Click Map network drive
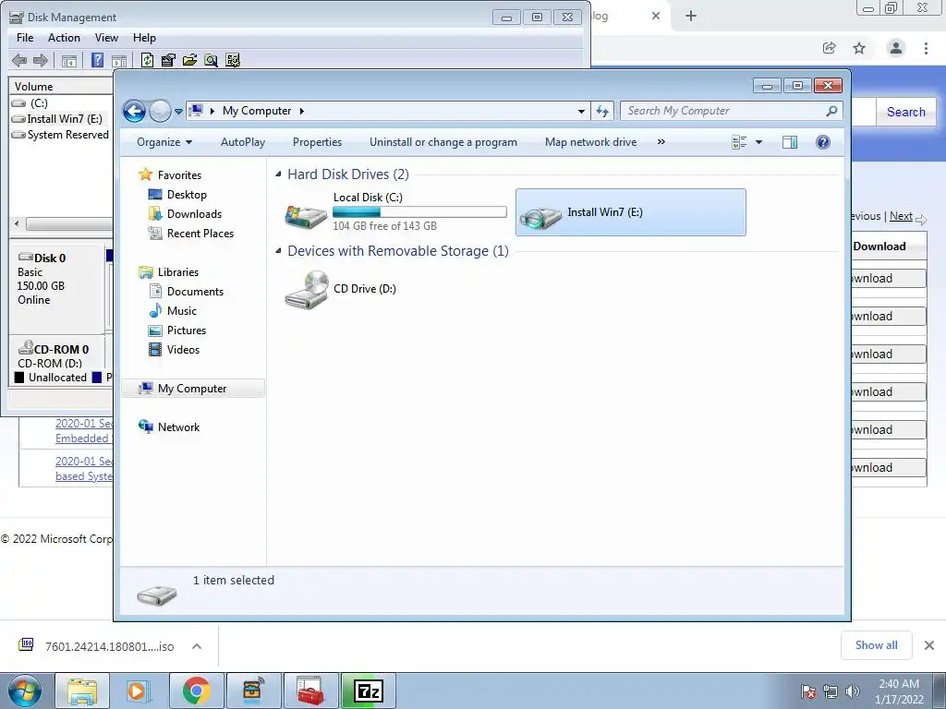 [x=590, y=142]
